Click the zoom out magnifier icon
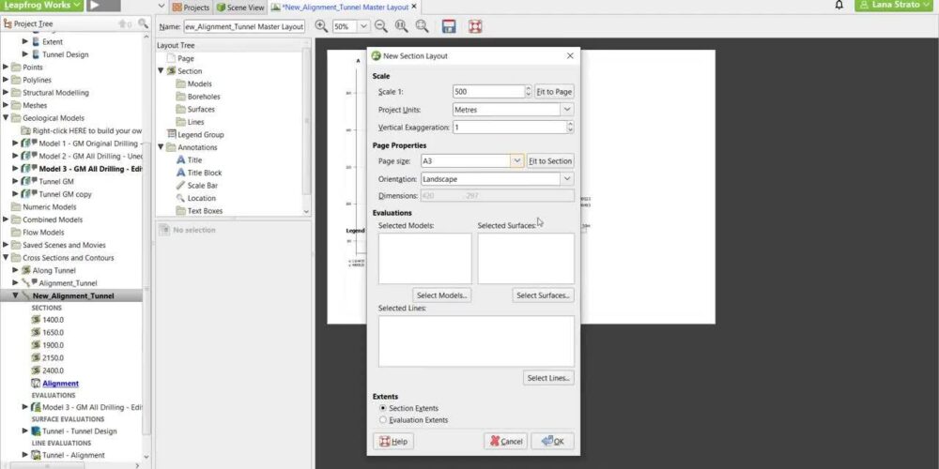The height and width of the screenshot is (469, 939). point(381,27)
